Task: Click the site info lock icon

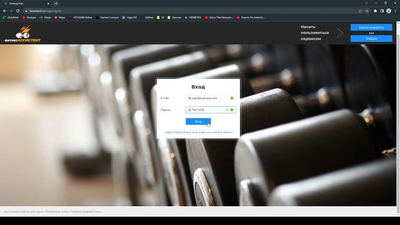Action: click(x=26, y=11)
